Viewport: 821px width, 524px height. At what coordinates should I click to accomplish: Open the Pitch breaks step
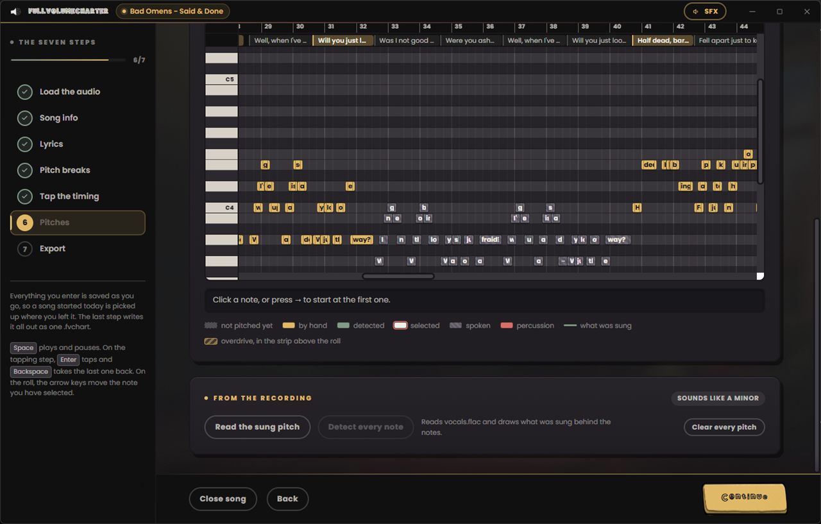click(78, 170)
